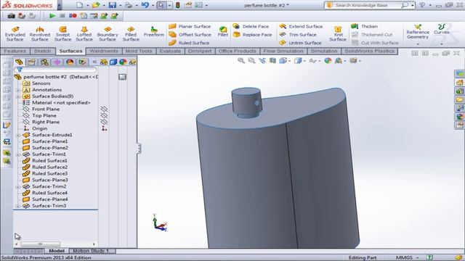Click the Planar Surface tool

click(190, 26)
